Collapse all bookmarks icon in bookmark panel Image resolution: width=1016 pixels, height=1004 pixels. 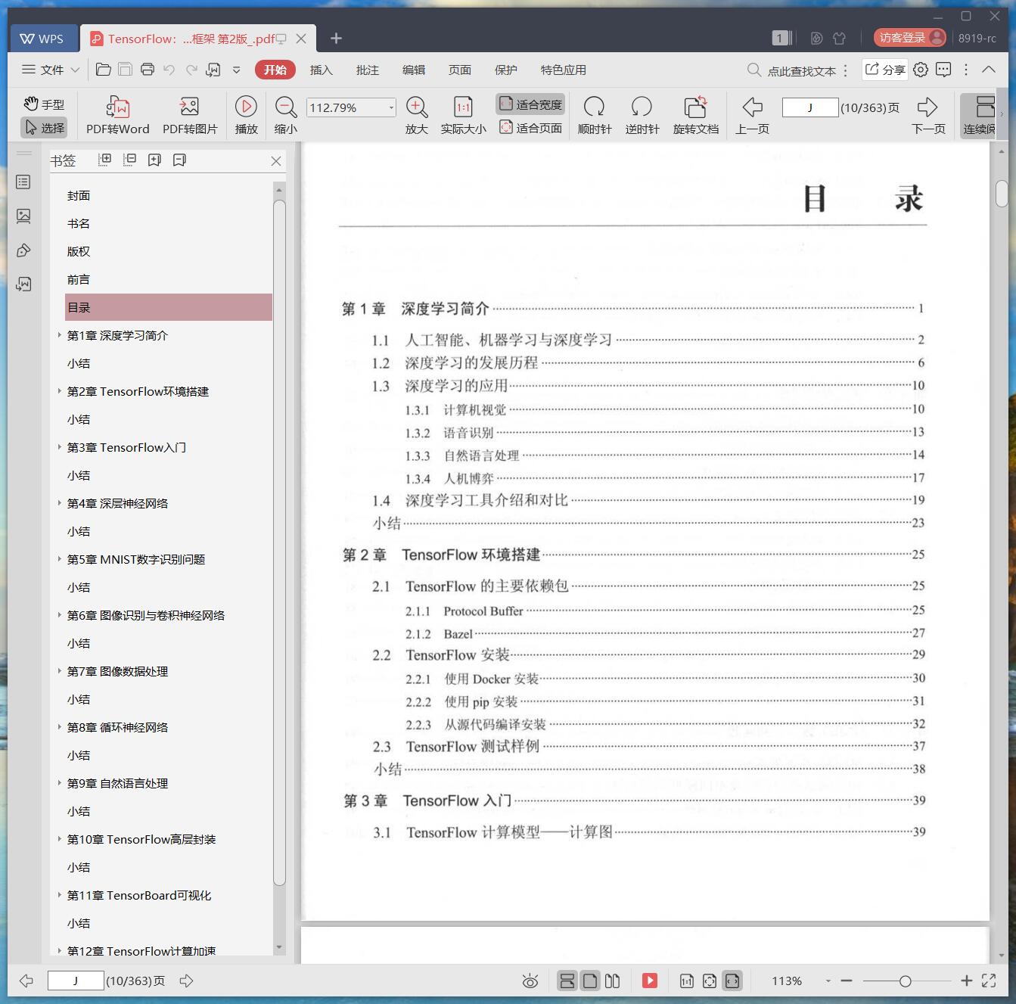pos(130,160)
